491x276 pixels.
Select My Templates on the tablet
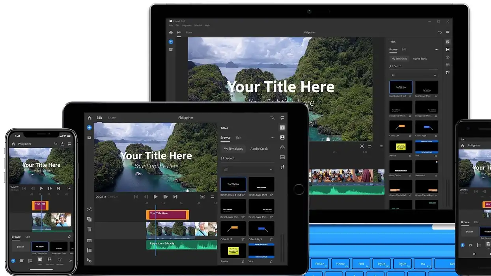tap(233, 149)
